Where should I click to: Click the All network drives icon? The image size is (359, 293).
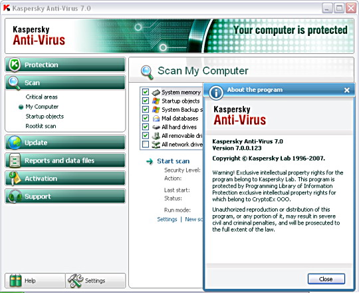pyautogui.click(x=156, y=145)
